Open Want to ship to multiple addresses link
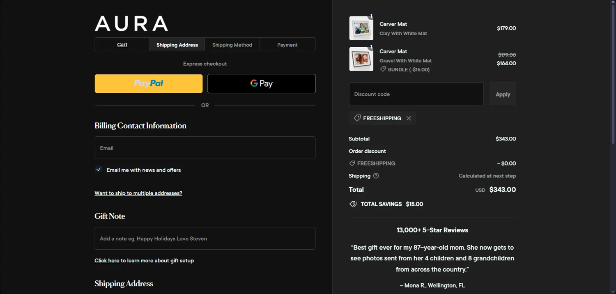 pos(138,193)
